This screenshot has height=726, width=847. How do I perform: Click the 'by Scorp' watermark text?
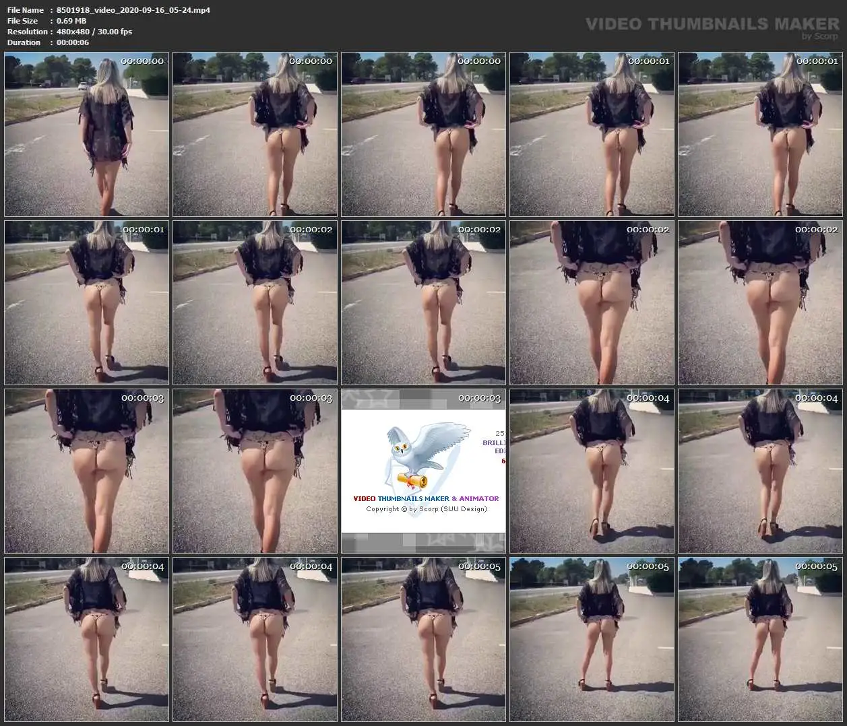pyautogui.click(x=819, y=36)
